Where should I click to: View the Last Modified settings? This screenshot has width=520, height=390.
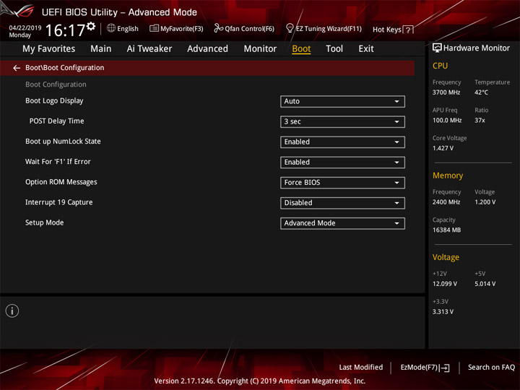point(361,368)
